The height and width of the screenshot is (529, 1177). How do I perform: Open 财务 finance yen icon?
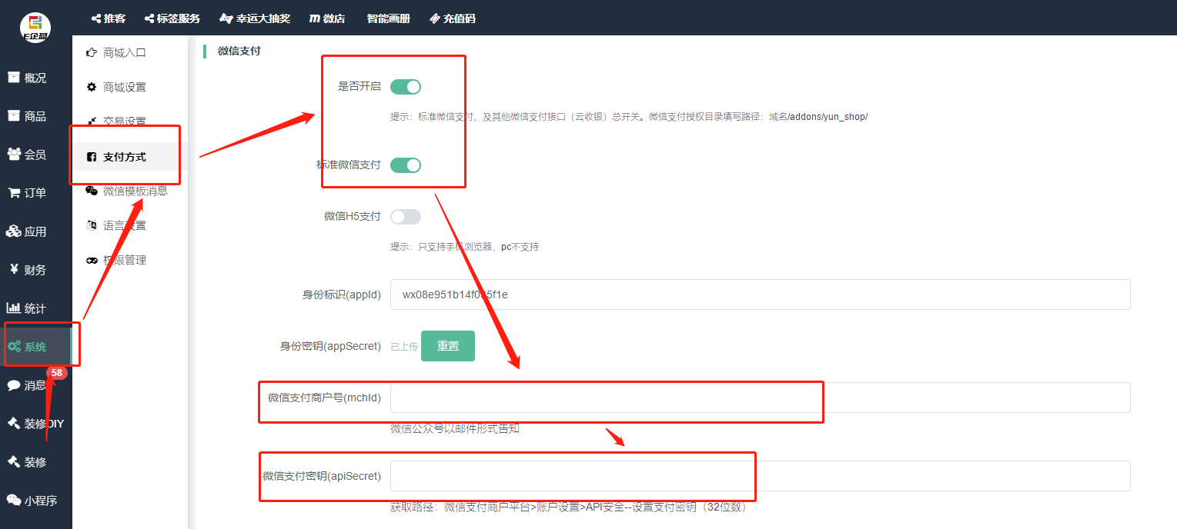14,270
